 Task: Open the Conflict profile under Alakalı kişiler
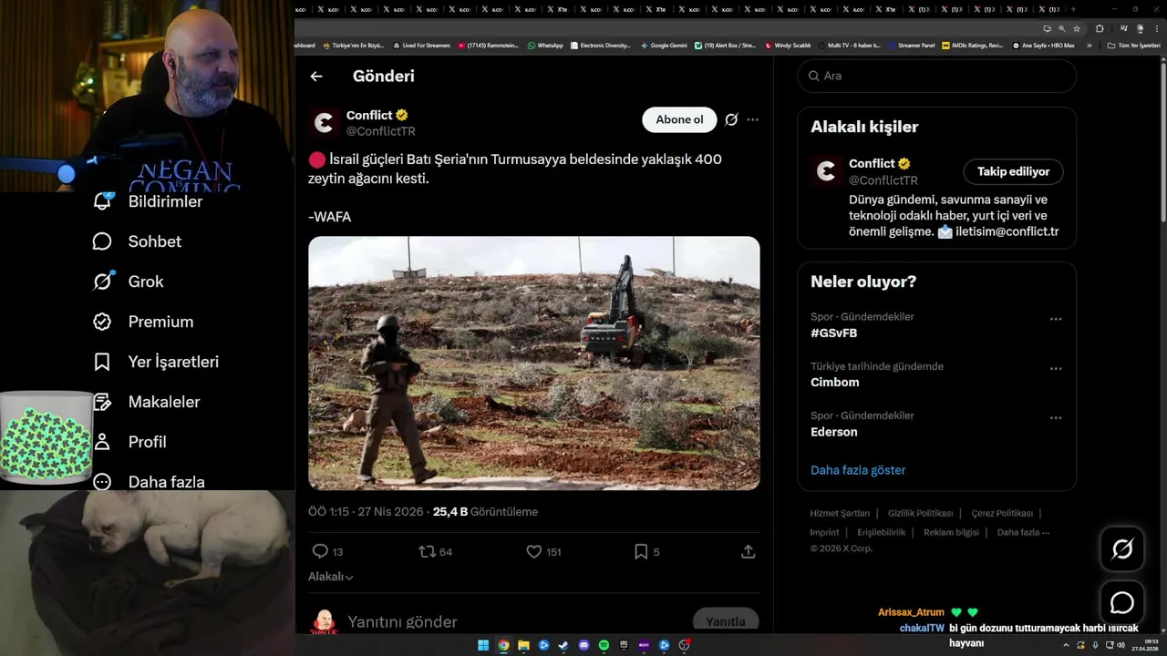(x=873, y=163)
